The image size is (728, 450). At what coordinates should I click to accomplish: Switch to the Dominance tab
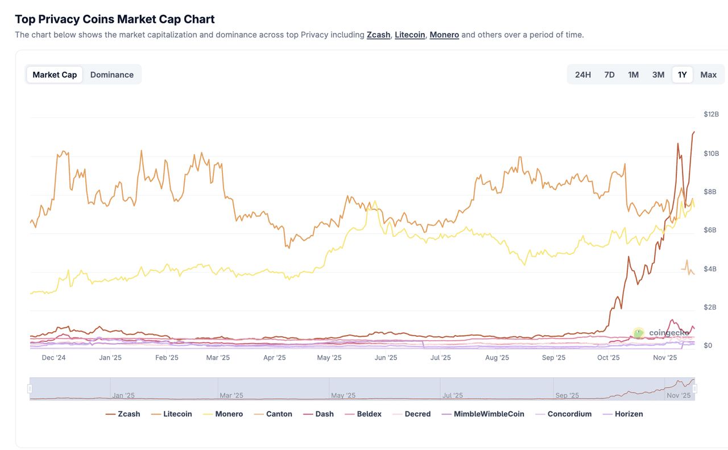tap(112, 75)
